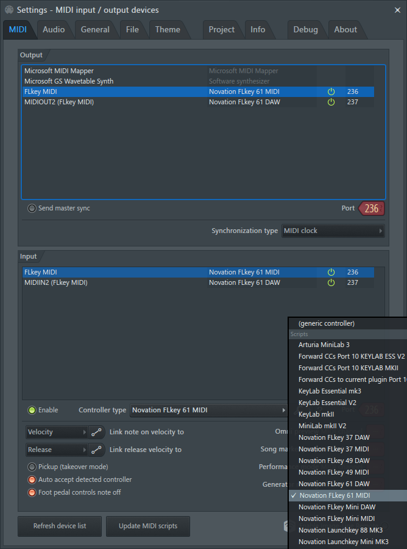Select Microsoft MIDI Mapper output device

[x=198, y=71]
